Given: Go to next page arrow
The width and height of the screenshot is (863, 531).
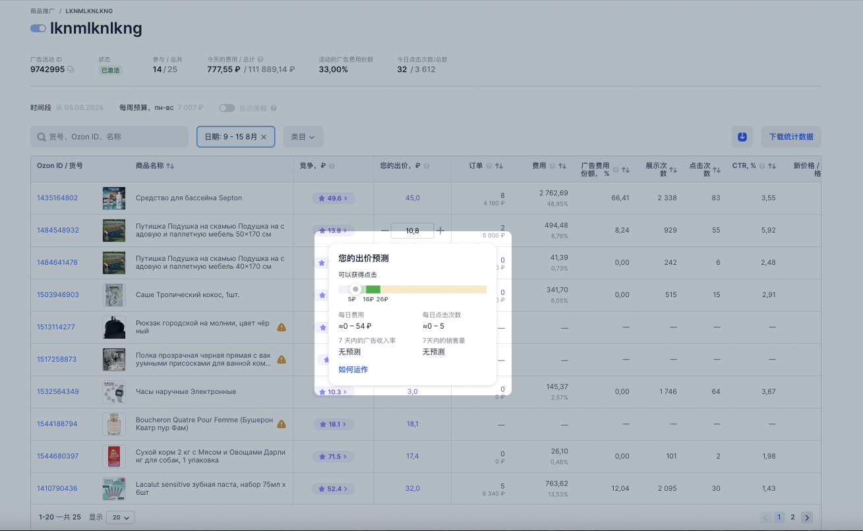Looking at the screenshot, I should pos(807,517).
